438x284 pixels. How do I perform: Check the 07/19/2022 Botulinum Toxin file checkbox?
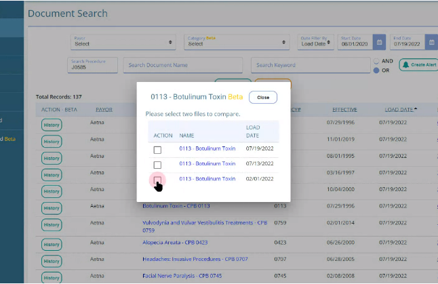pos(157,150)
